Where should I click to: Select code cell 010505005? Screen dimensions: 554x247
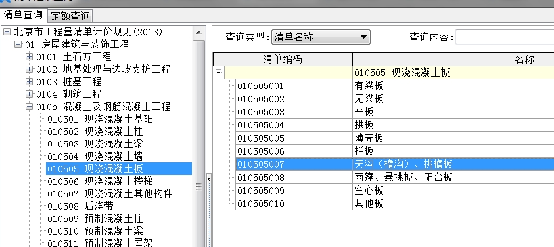(294, 138)
